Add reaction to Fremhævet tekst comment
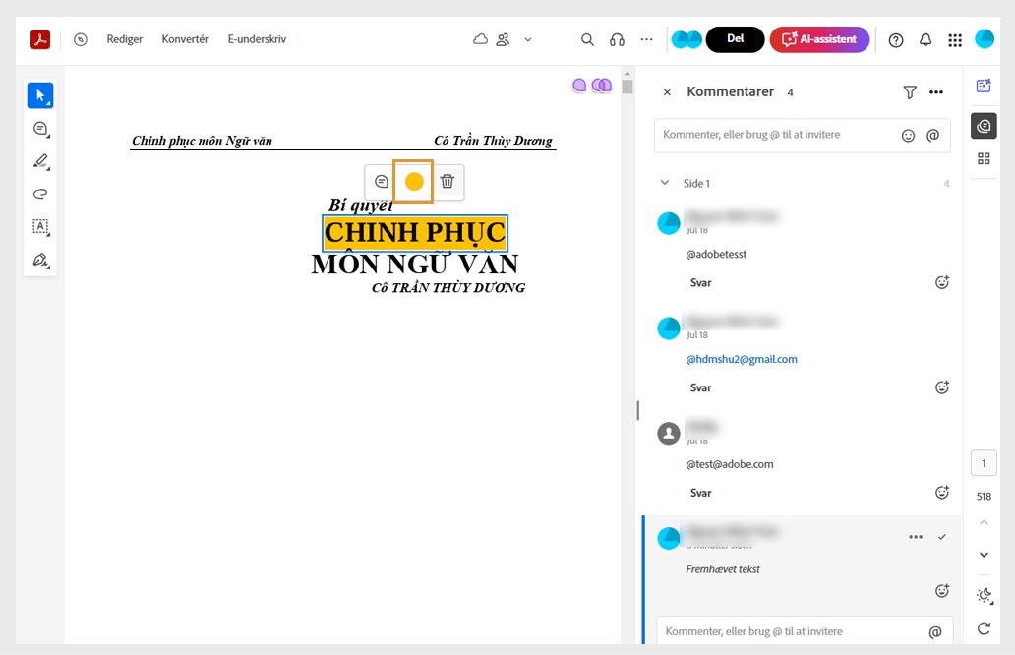The height and width of the screenshot is (655, 1015). pyautogui.click(x=942, y=590)
